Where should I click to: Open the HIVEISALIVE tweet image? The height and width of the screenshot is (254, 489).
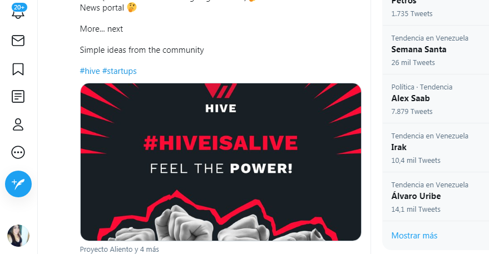coord(221,162)
